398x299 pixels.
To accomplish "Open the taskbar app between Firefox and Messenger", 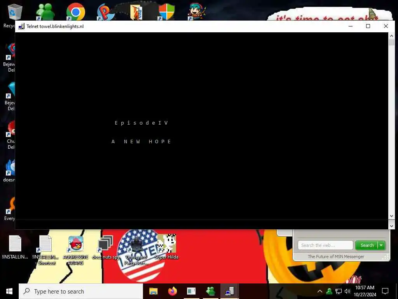I will (x=191, y=291).
